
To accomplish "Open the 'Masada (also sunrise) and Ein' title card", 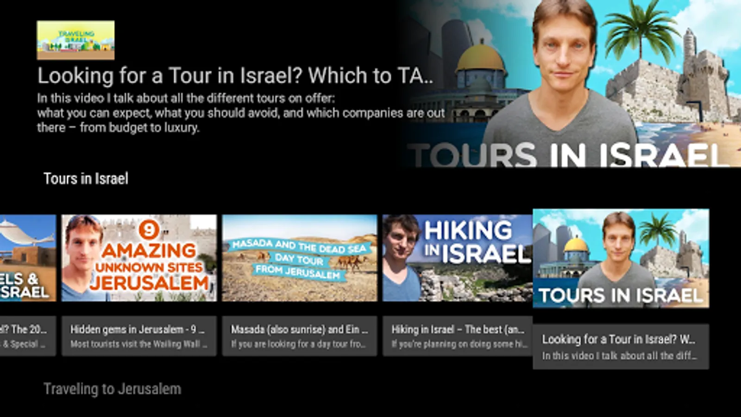I will click(x=300, y=336).
